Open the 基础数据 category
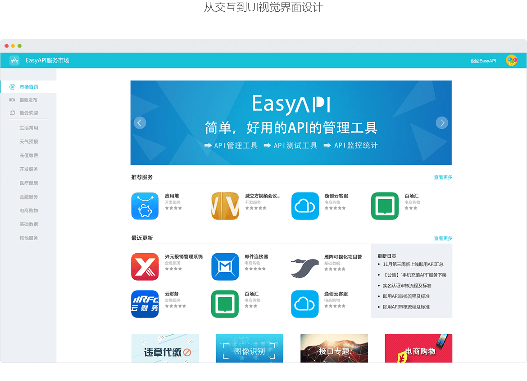 click(28, 224)
